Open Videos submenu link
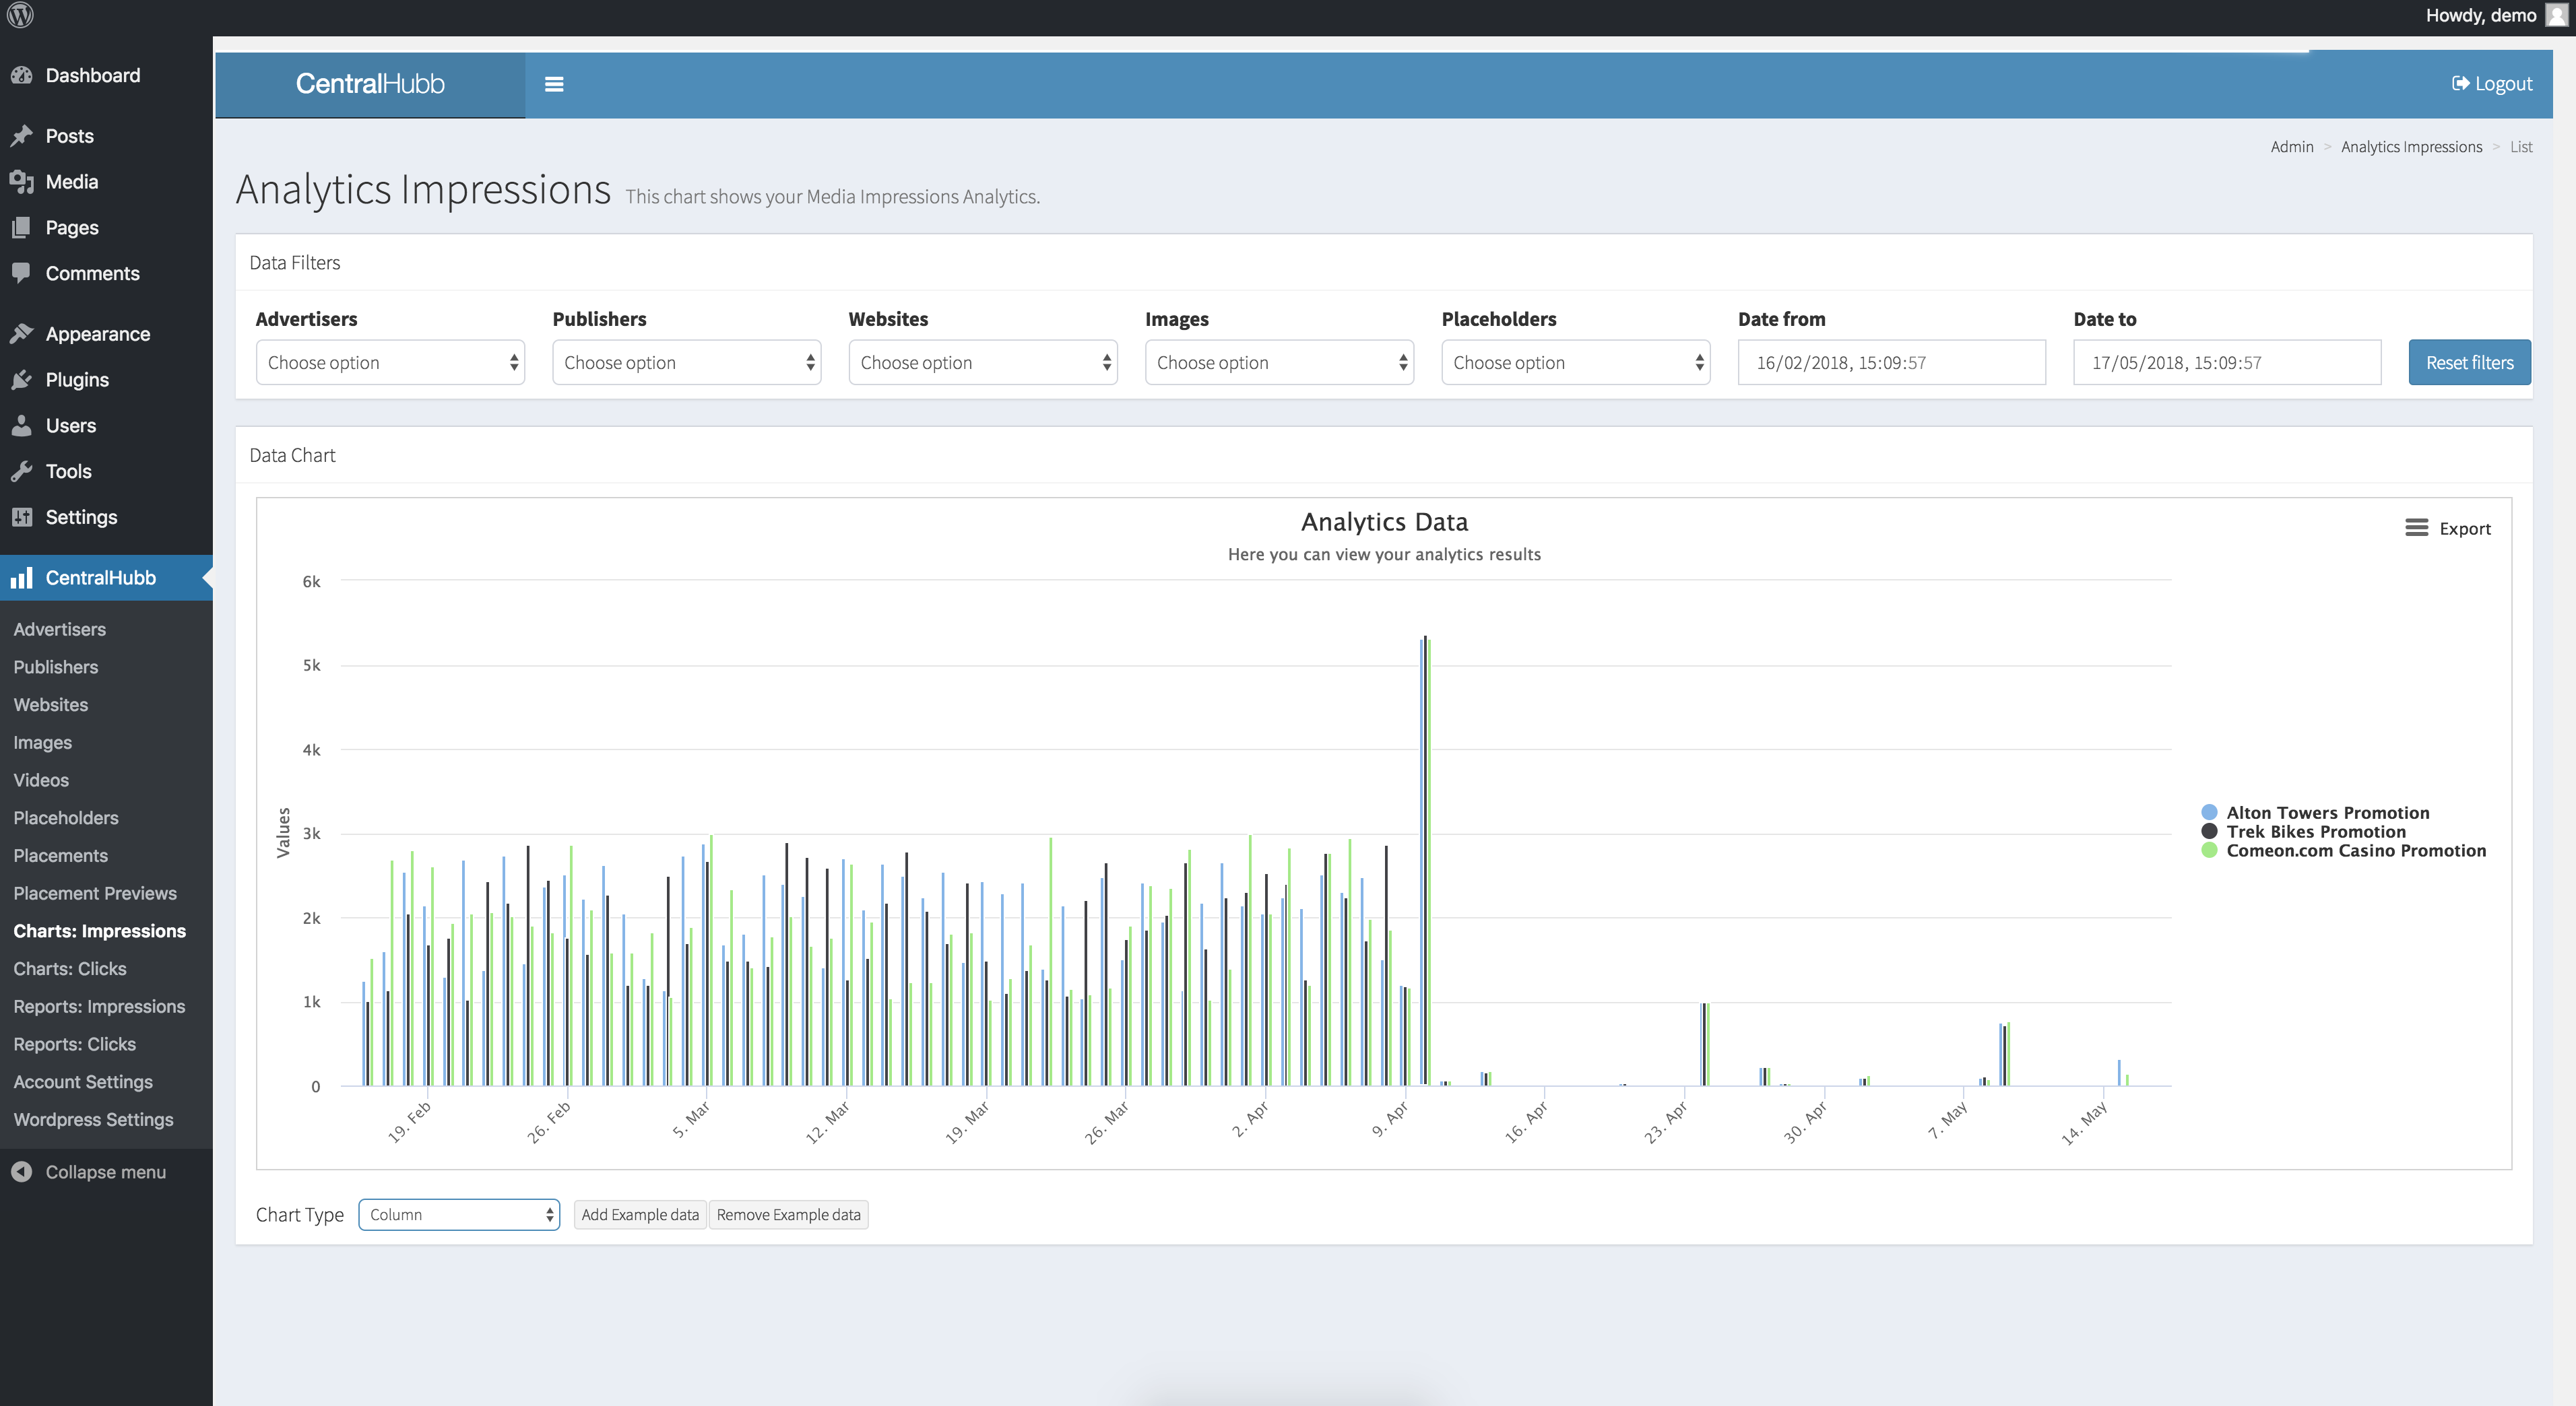The height and width of the screenshot is (1406, 2576). coord(41,780)
